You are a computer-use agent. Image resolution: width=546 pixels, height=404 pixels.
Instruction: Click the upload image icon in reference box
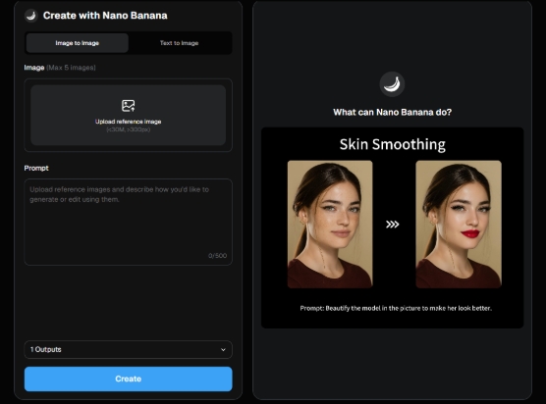click(x=128, y=106)
